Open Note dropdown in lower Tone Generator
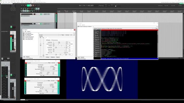The width and height of the screenshot is (184, 103). [x=49, y=89]
